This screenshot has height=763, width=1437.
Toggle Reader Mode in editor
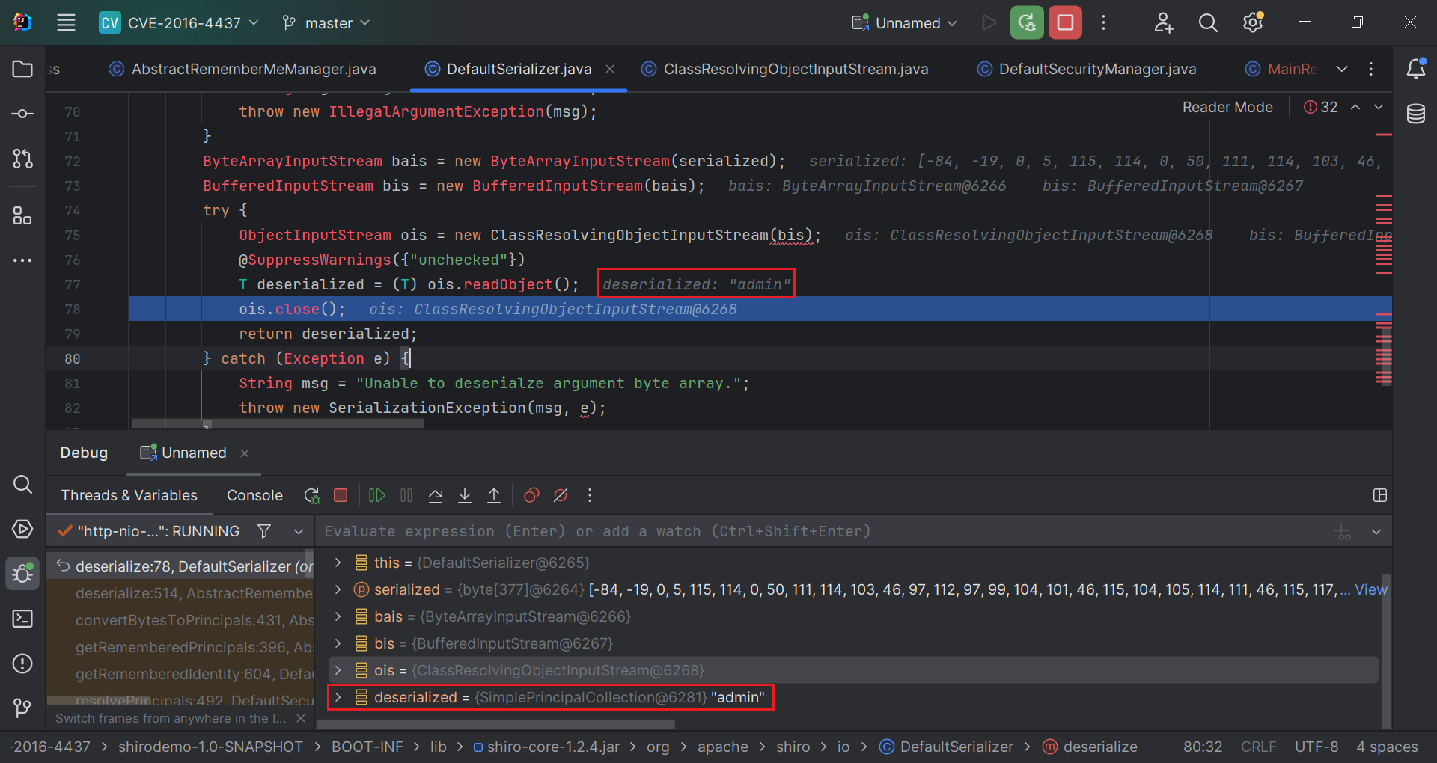1227,107
